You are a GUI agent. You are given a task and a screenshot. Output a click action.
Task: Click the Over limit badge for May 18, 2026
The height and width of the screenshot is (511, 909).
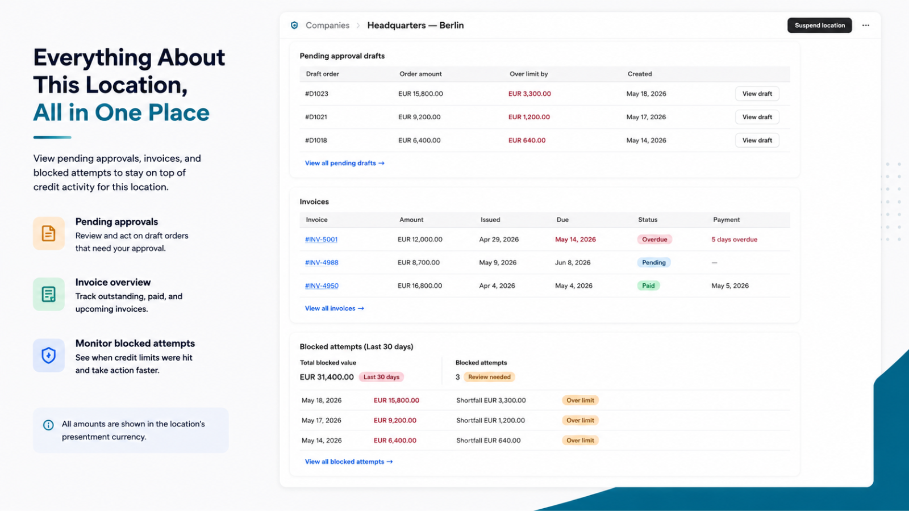(x=580, y=400)
